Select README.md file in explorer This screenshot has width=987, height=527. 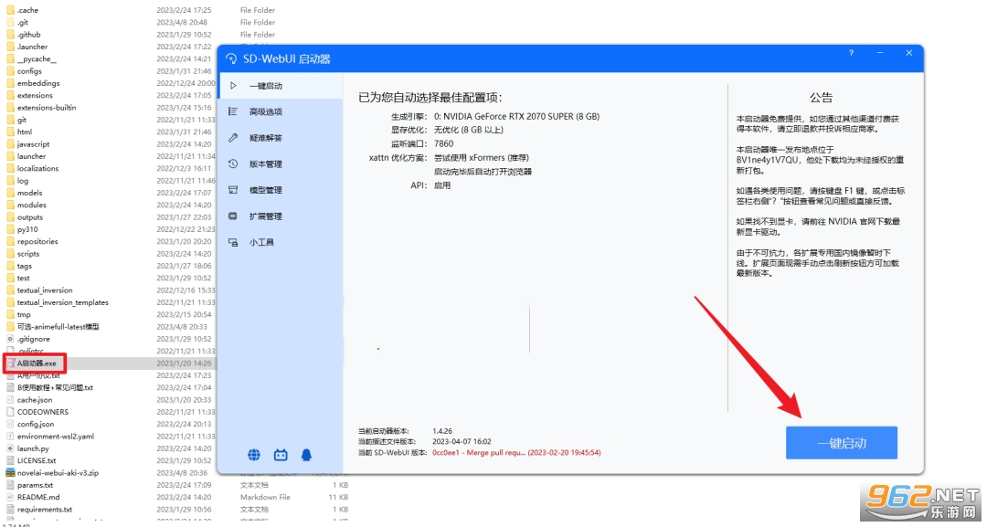[38, 497]
